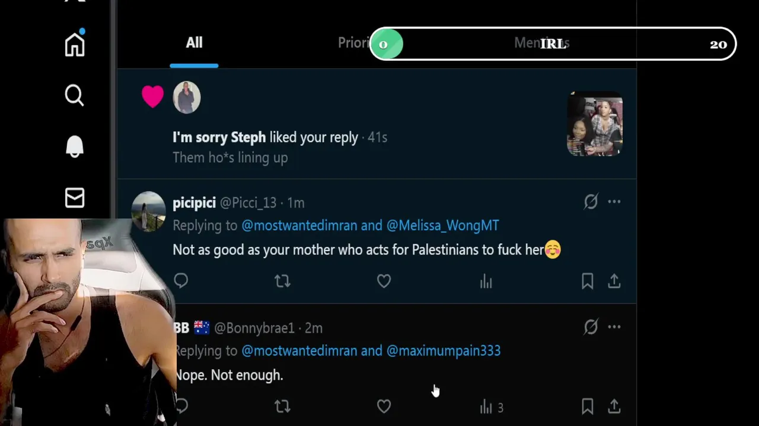759x426 pixels.
Task: Click Grok icon on picipici's tweet
Action: click(x=591, y=202)
